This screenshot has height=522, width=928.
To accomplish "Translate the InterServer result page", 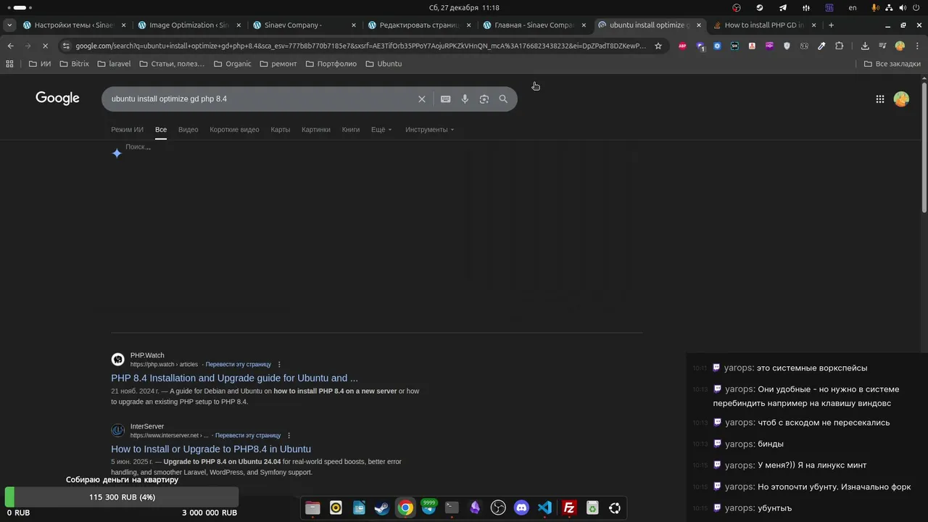I will tap(248, 436).
